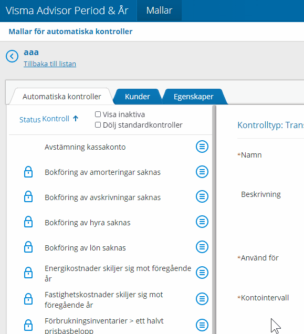Click the template name aaa
This screenshot has width=304, height=334.
pos(31,53)
